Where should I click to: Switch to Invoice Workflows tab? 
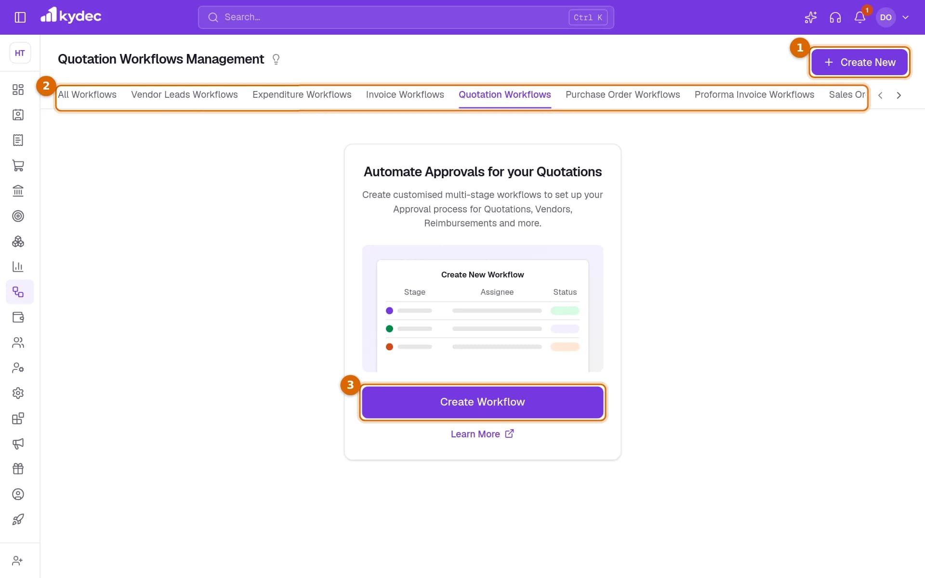pos(405,95)
